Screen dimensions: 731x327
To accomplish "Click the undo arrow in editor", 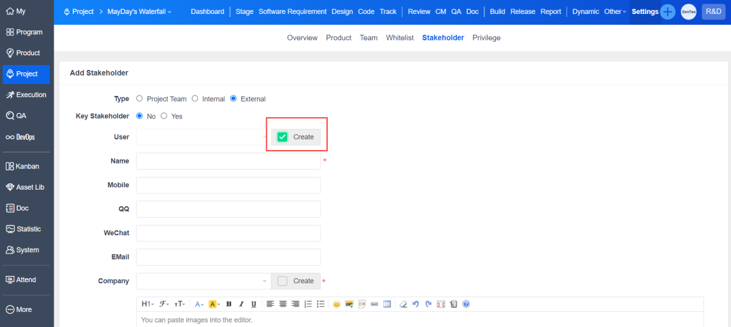I will [415, 304].
